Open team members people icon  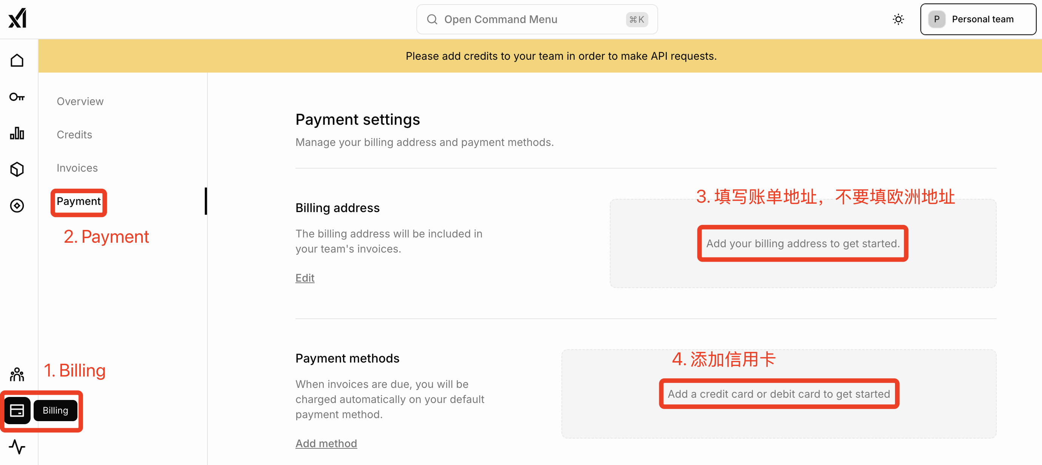tap(17, 374)
